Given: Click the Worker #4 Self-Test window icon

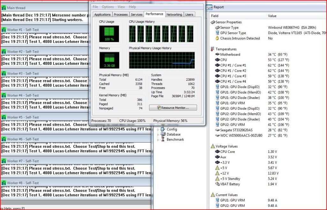Looking at the screenshot, I should (x=4, y=95).
